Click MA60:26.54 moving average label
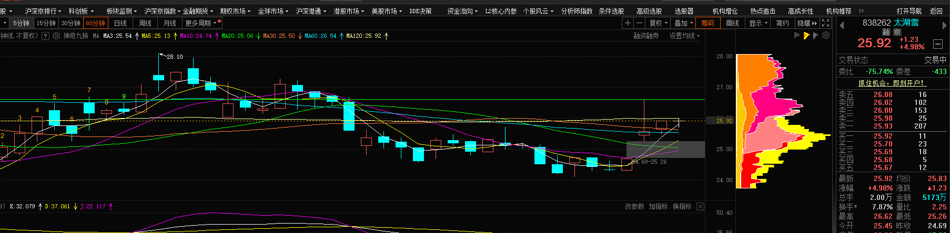 coord(321,36)
